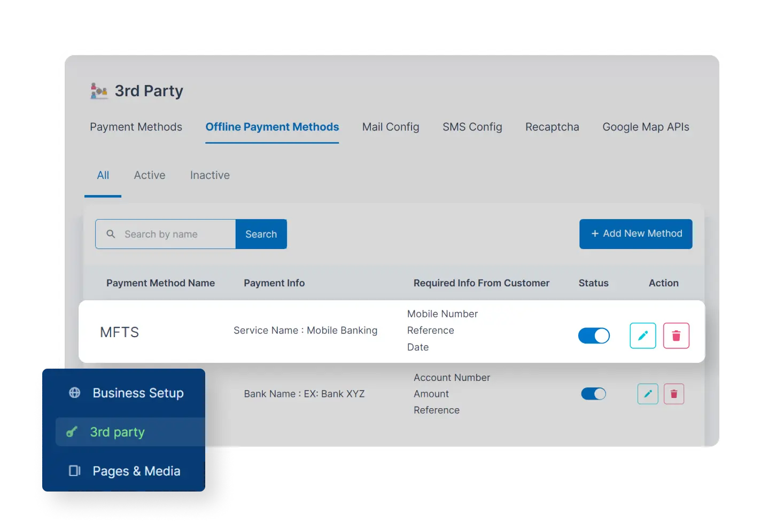Switch to the Inactive filter
Screen dimensions: 784x530
tap(209, 175)
